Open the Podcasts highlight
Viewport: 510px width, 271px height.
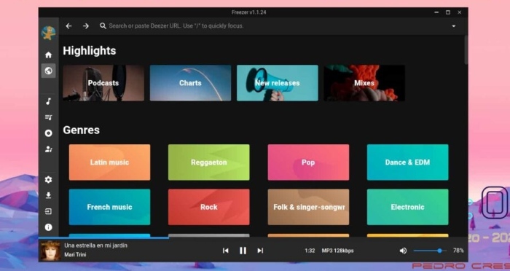pos(103,83)
